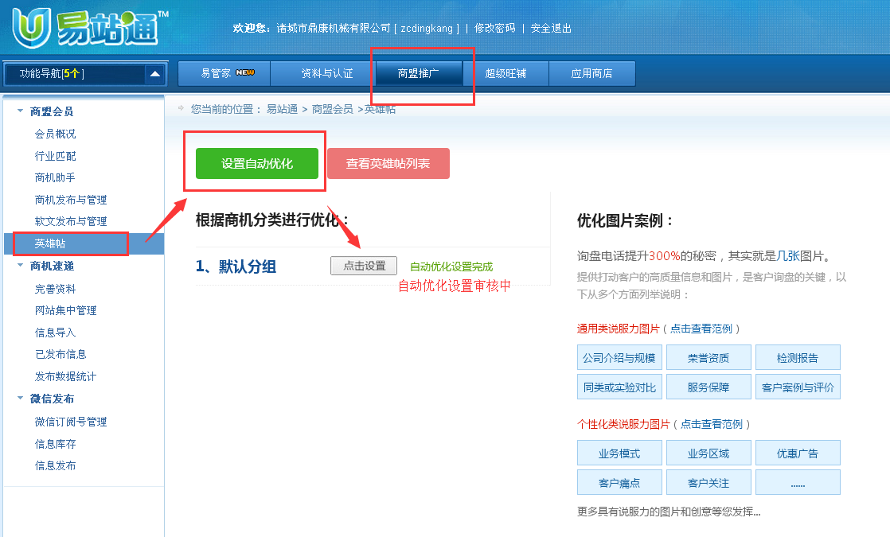Click the 修改密码 link

click(x=494, y=28)
